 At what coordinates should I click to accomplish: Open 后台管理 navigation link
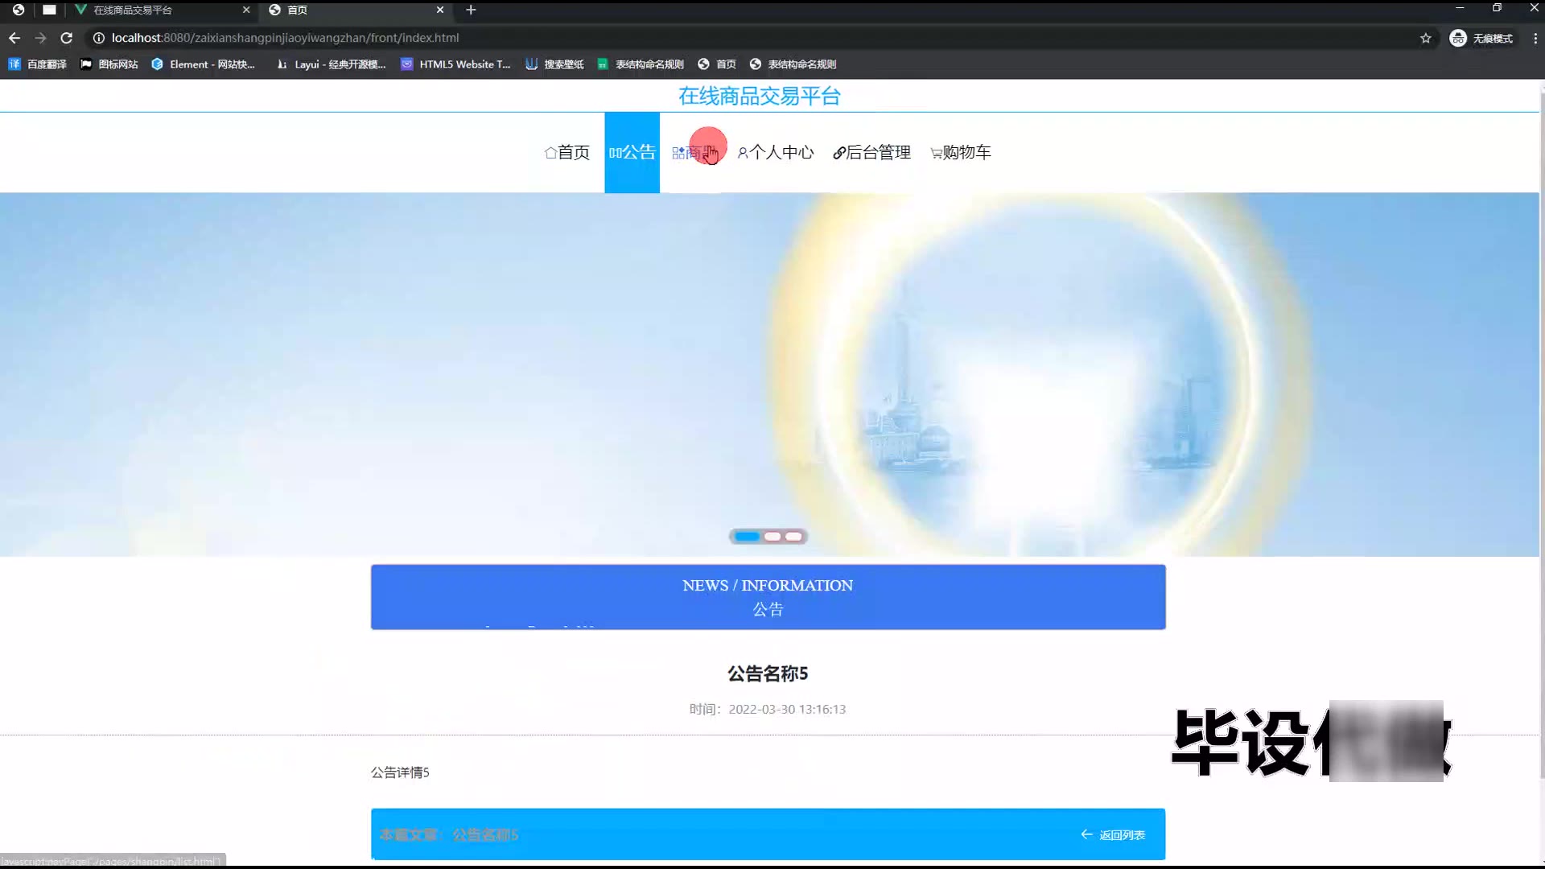coord(871,152)
